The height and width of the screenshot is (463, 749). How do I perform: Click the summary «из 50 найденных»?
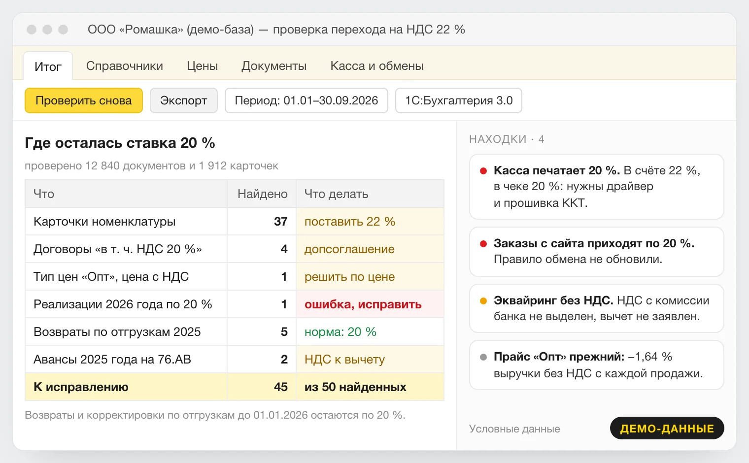[355, 387]
